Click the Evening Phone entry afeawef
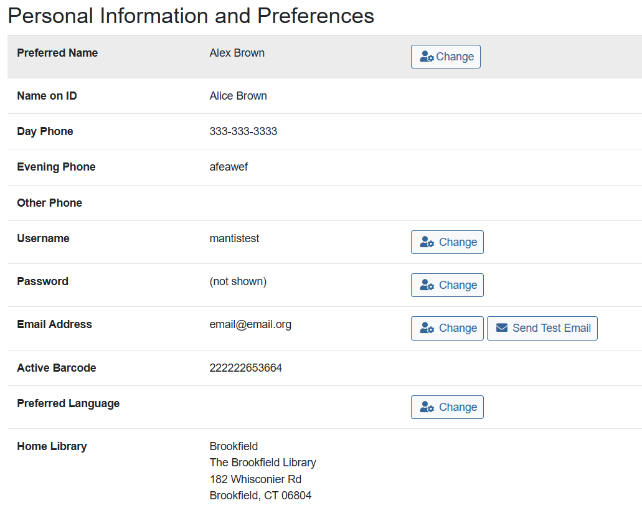 point(229,166)
